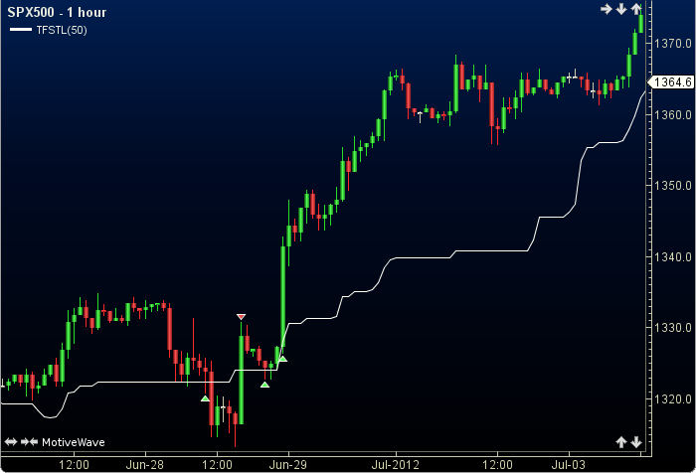The width and height of the screenshot is (696, 473).
Task: Click the expand horizontal double-arrow icon
Action: click(x=11, y=442)
